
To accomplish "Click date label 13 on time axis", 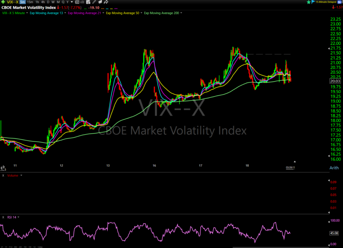I will 108,166.
